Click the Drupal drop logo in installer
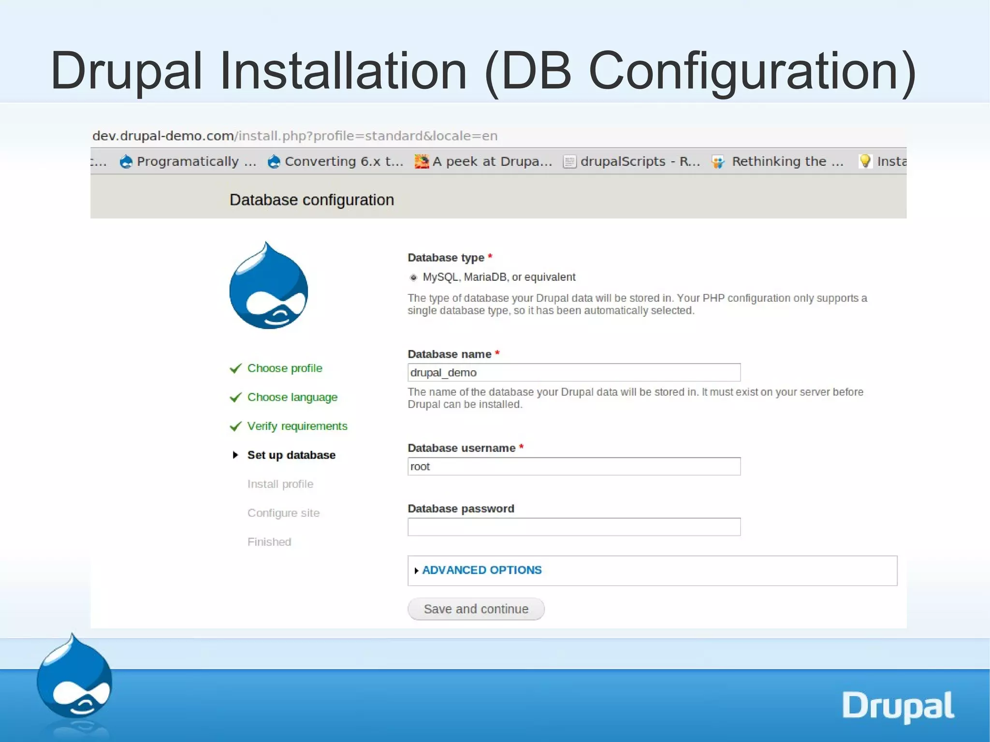The image size is (990, 742). (269, 285)
